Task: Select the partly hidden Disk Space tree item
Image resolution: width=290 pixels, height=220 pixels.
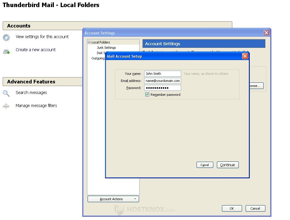Action: point(101,53)
